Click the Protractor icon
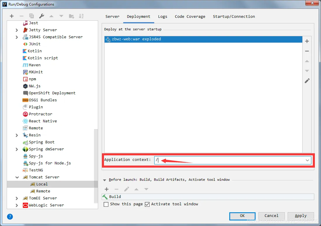The width and height of the screenshot is (321, 226). (x=25, y=114)
